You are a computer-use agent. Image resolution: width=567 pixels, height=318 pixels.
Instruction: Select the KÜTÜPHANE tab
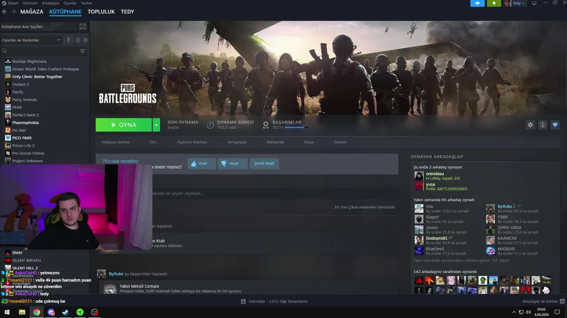66,11
